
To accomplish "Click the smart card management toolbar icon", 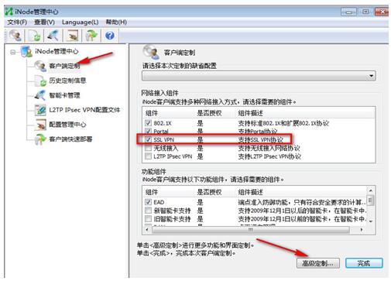I will click(x=53, y=36).
